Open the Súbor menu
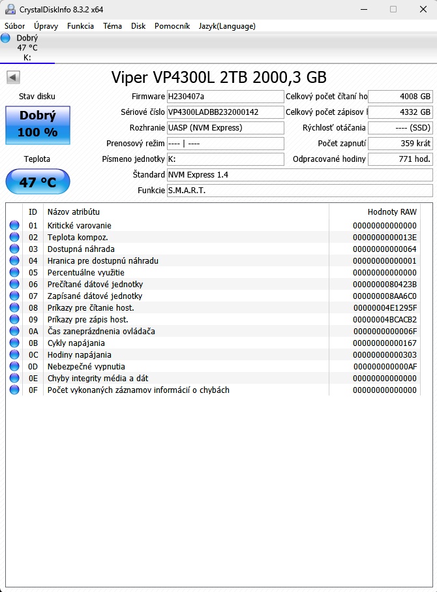437x592 pixels. [15, 26]
